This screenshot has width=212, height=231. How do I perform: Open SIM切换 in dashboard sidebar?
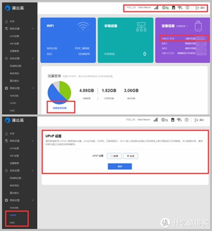pyautogui.click(x=14, y=96)
